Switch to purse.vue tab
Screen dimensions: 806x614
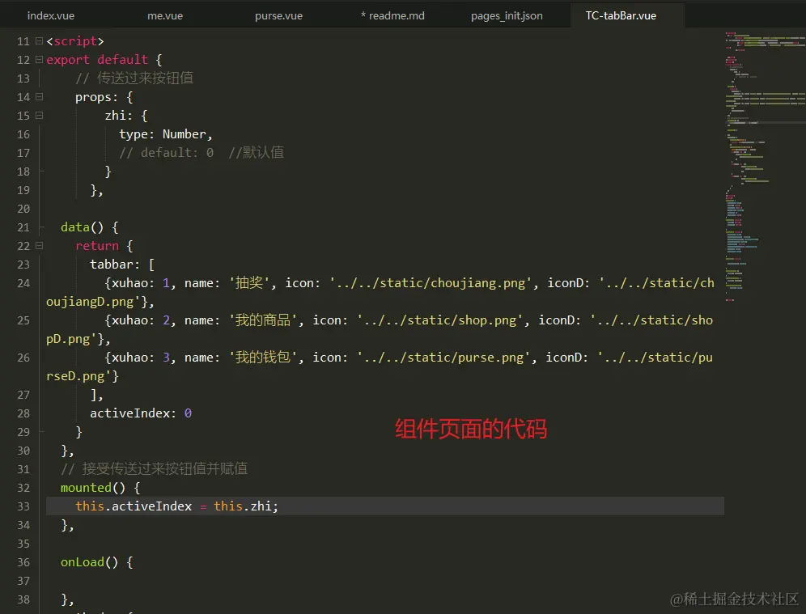click(x=278, y=15)
